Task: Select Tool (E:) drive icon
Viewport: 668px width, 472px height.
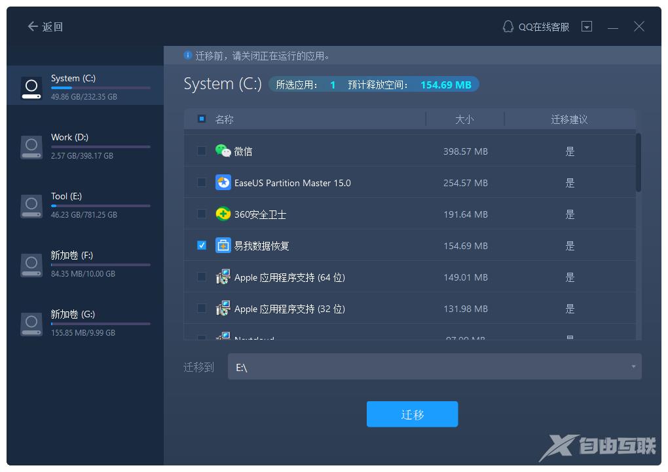Action: (31, 205)
